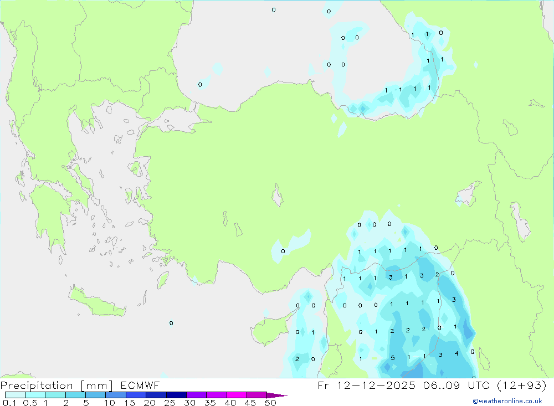
Task: Click the '(12+93)' forecast offset text
Action: [521, 385]
